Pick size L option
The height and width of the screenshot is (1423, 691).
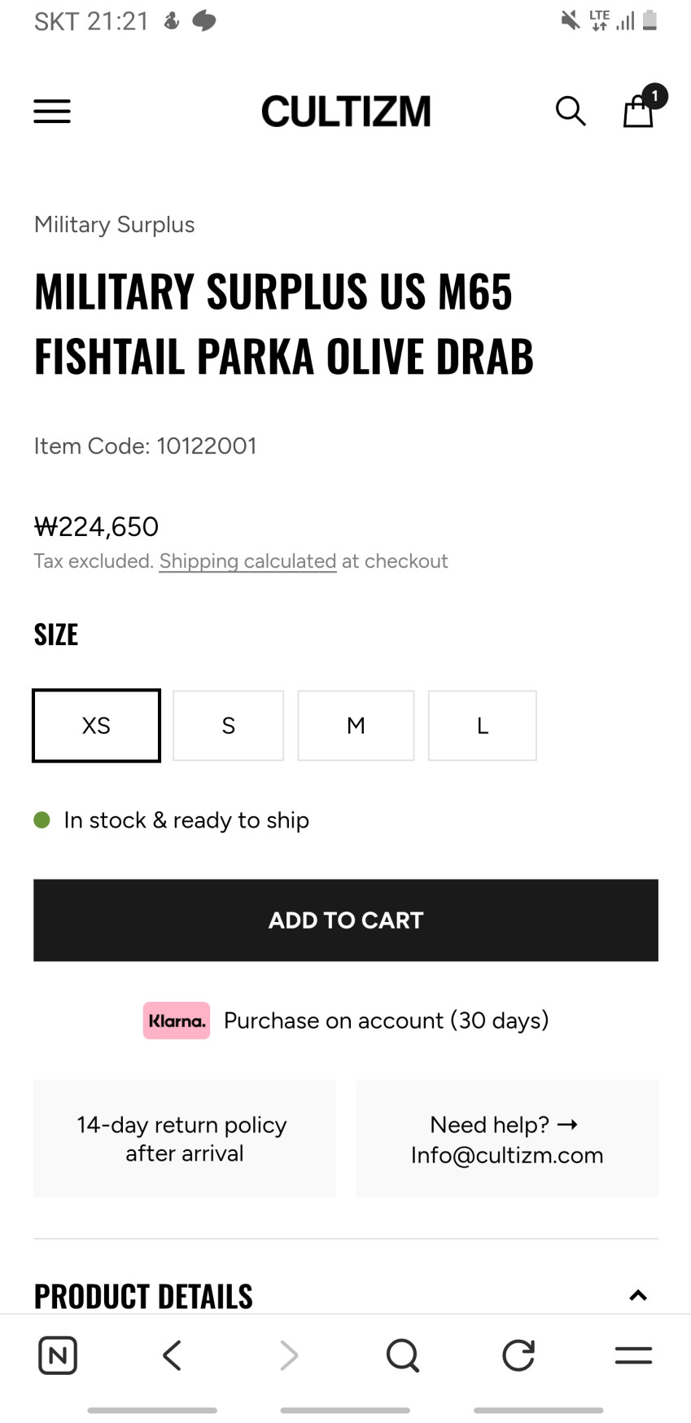pyautogui.click(x=482, y=726)
